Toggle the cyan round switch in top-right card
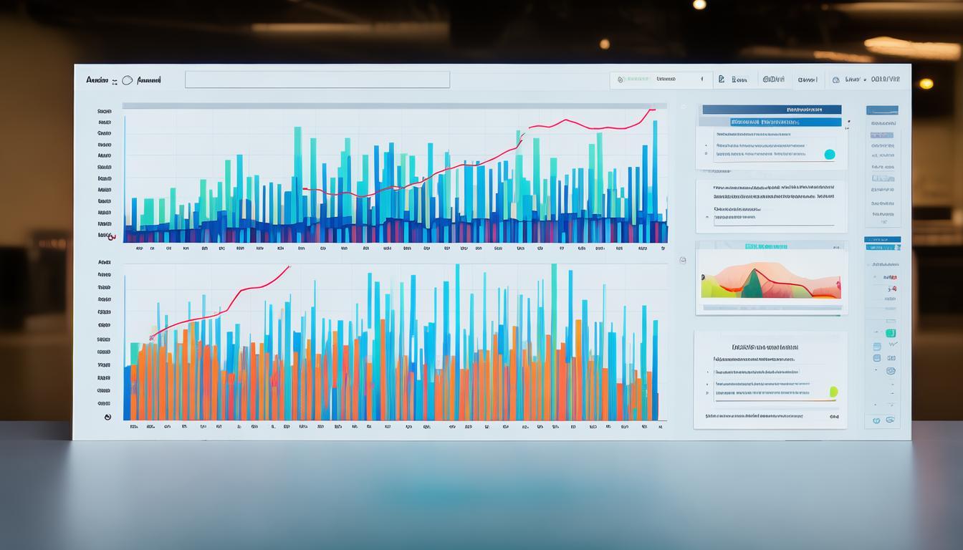 830,154
